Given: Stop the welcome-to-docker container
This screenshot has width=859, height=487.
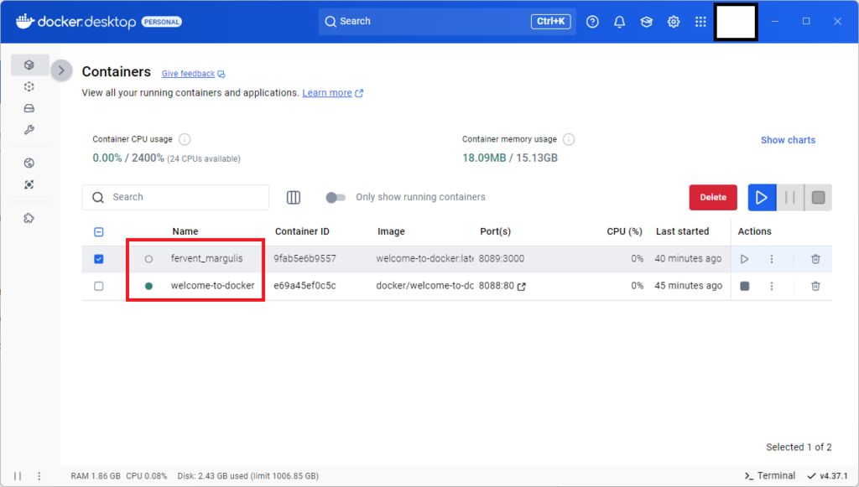Looking at the screenshot, I should [x=745, y=286].
